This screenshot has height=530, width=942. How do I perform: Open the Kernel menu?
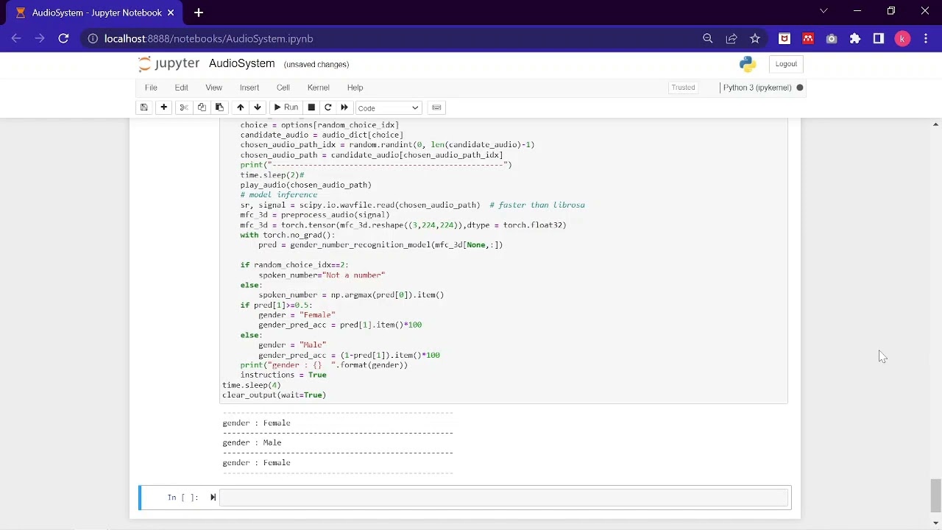[319, 88]
